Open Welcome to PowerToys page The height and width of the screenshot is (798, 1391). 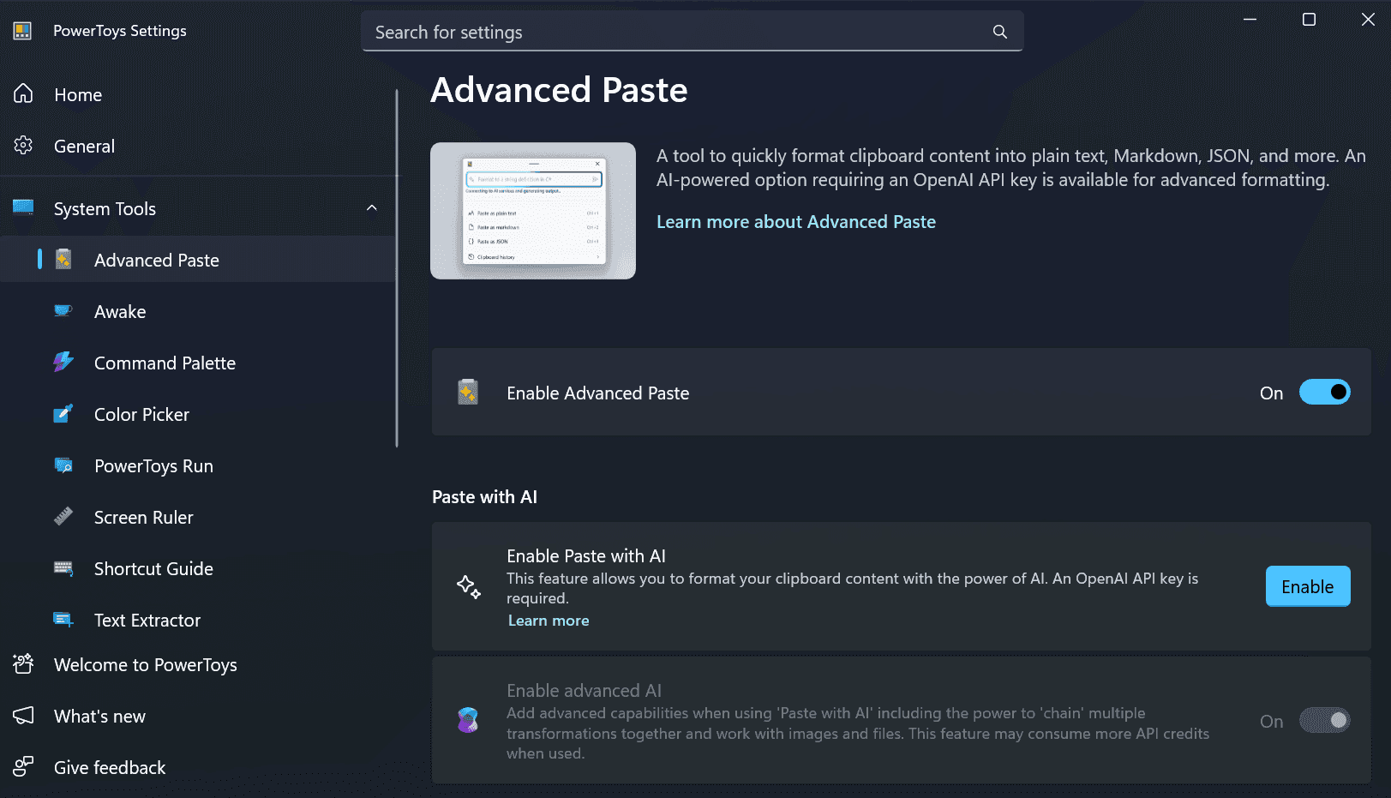point(145,665)
